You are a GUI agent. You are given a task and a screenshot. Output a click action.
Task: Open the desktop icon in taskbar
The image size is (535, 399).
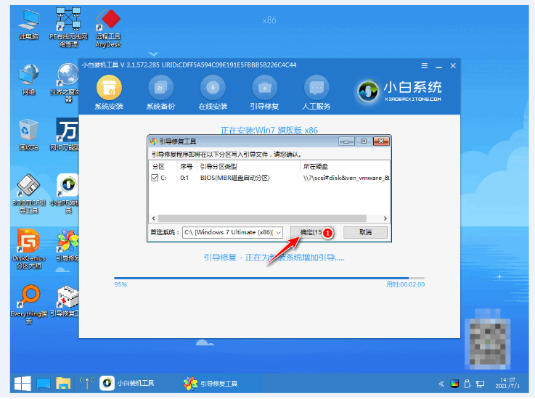click(x=44, y=384)
